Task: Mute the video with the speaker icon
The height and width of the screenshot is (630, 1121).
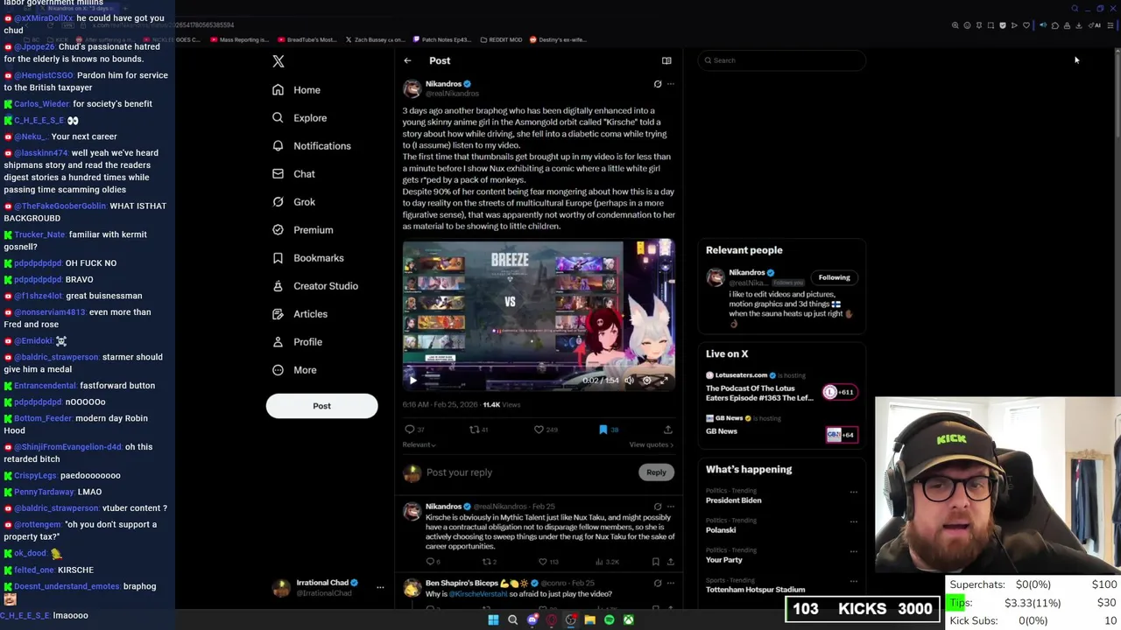Action: (629, 381)
